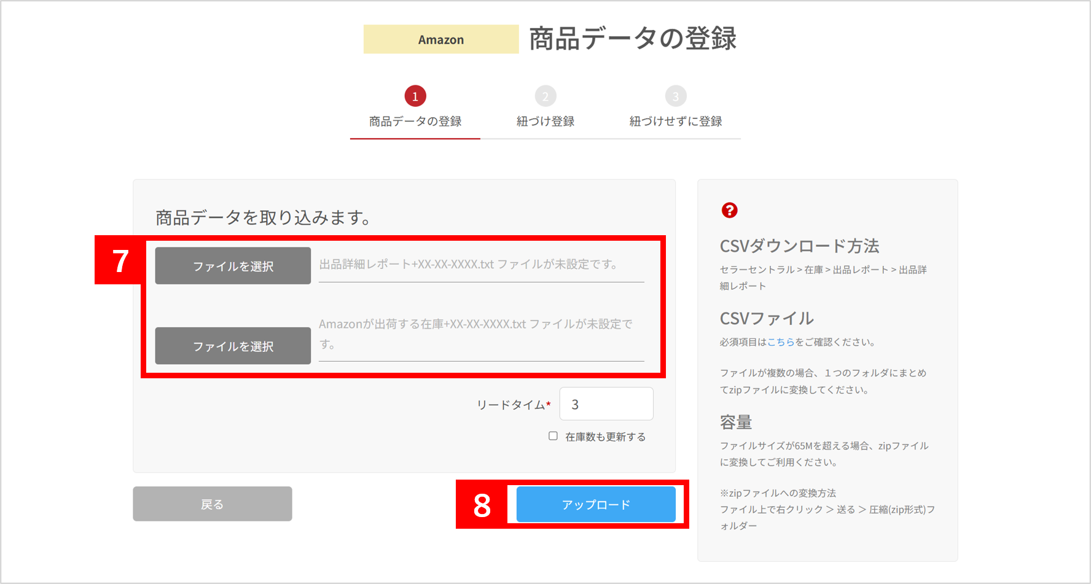Click the gray step 2 circle
The height and width of the screenshot is (584, 1091).
[x=545, y=96]
